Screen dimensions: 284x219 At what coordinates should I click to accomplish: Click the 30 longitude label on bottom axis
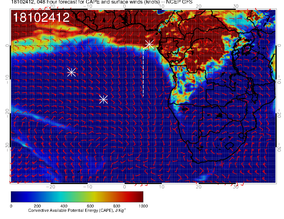[236, 186]
